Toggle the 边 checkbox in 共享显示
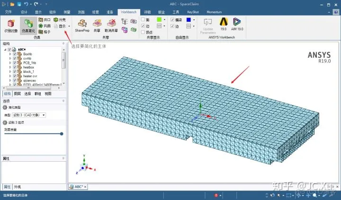This screenshot has width=341, height=200. pos(143,26)
